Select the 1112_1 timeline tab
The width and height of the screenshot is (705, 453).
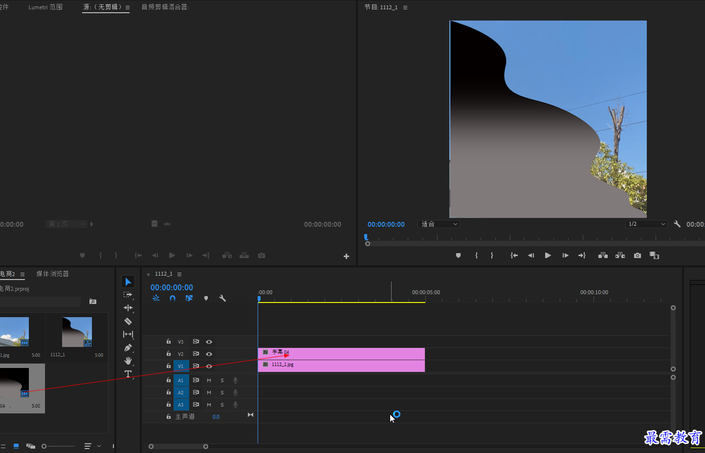(164, 274)
